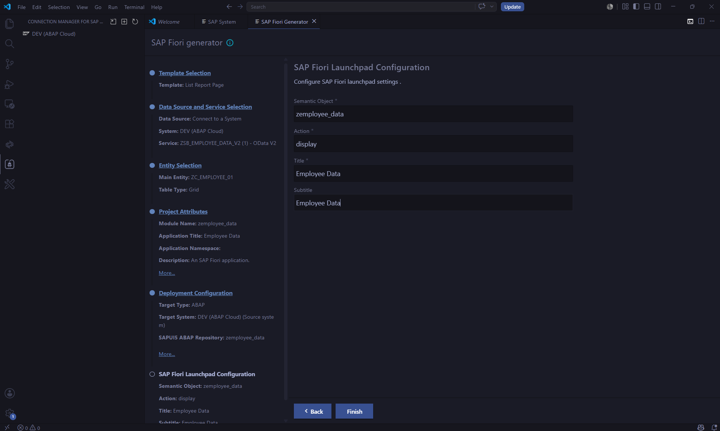720x431 pixels.
Task: Open the editor More Actions ellipsis
Action: coord(712,21)
